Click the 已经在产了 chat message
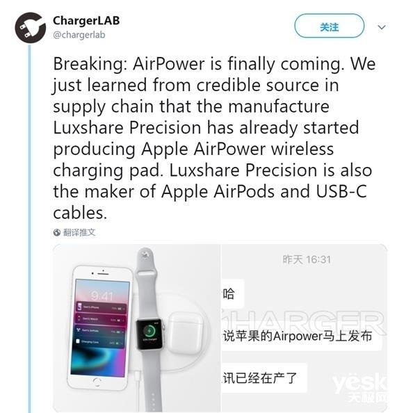This screenshot has width=413, height=413. 260,378
